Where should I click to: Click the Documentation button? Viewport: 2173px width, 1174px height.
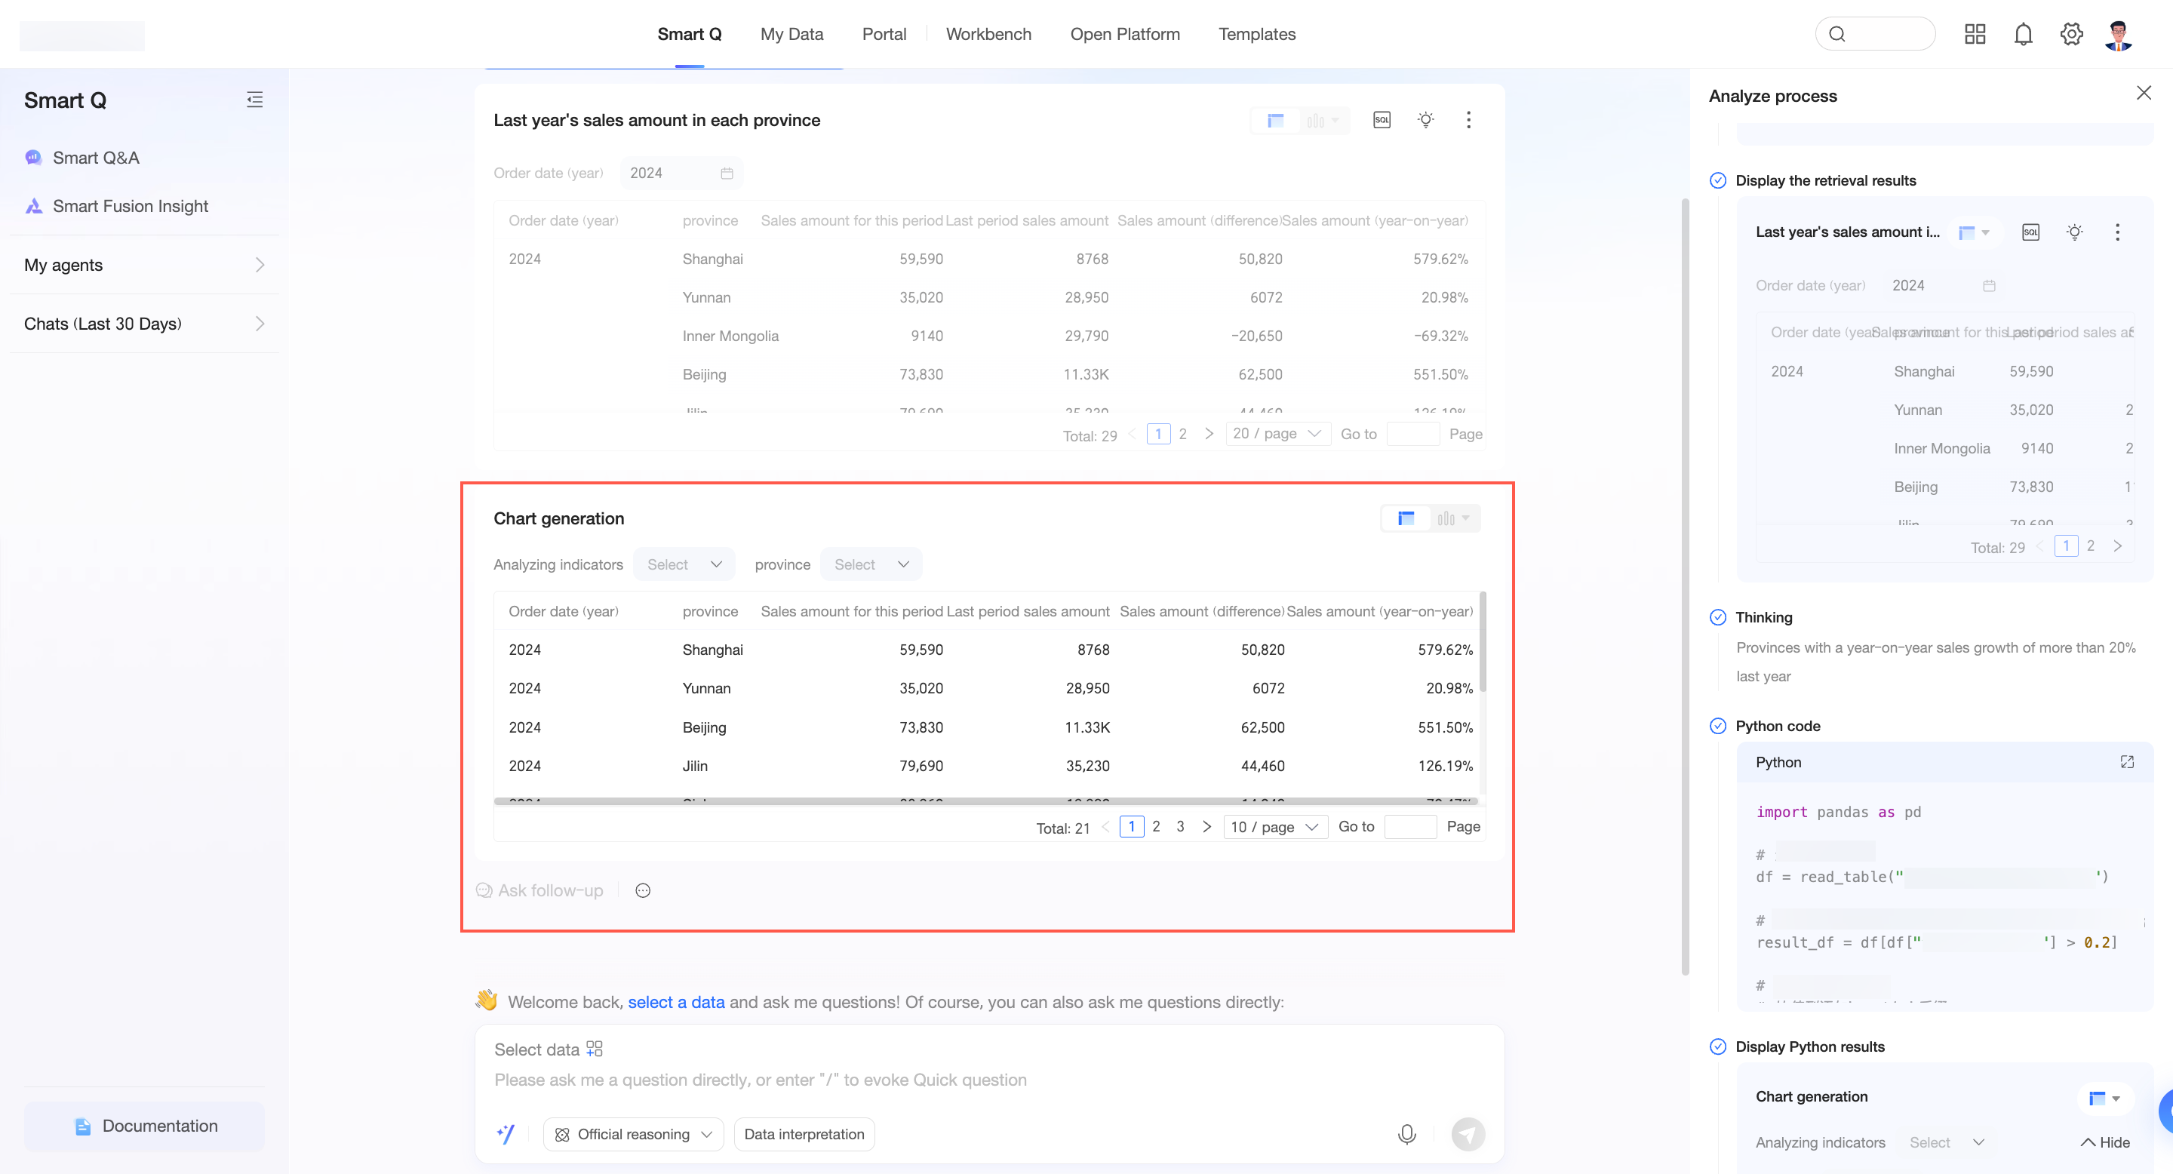pos(144,1126)
